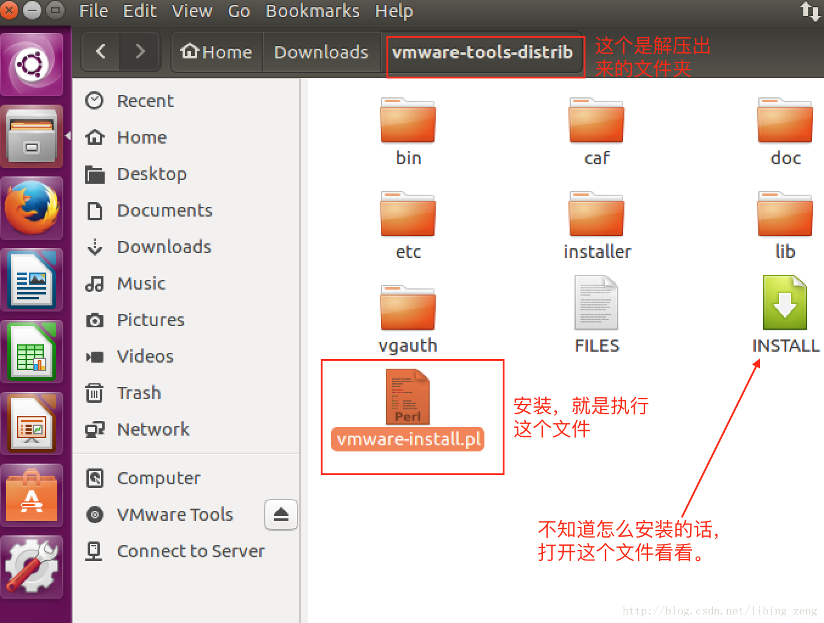
Task: Maximize the Files window
Action: tap(55, 10)
